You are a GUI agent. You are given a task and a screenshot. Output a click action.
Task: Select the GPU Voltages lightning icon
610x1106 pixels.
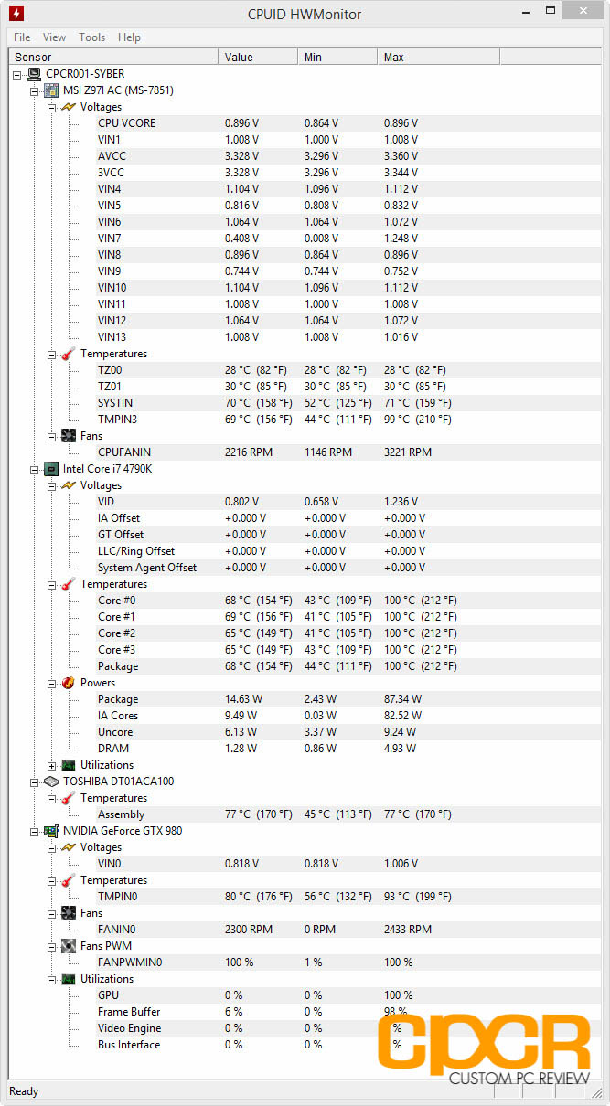pyautogui.click(x=70, y=847)
